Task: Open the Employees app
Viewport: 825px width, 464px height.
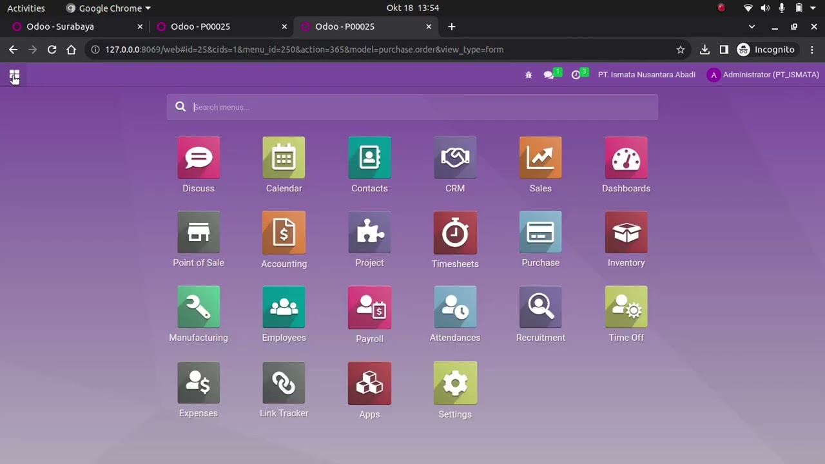Action: 284,314
